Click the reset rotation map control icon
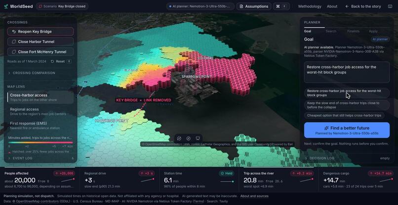Image resolution: width=398 pixels, height=205 pixels. point(179,138)
